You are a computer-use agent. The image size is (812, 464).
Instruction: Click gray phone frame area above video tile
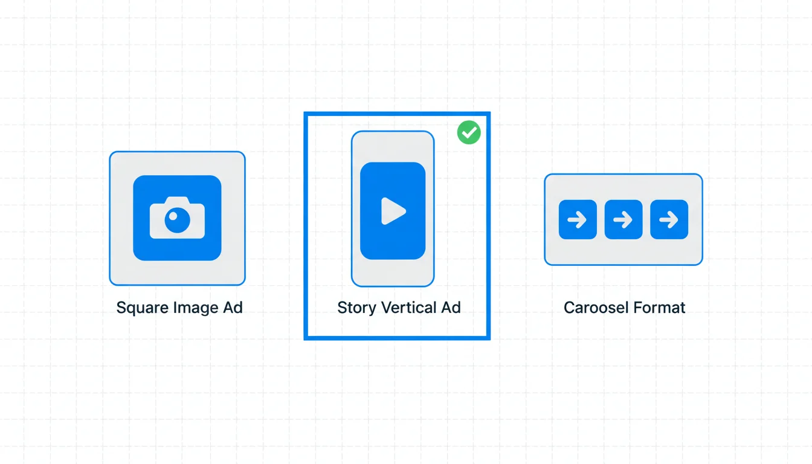[393, 147]
